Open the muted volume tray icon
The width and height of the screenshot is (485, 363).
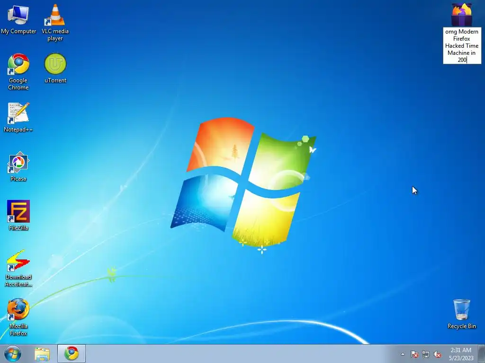point(437,354)
